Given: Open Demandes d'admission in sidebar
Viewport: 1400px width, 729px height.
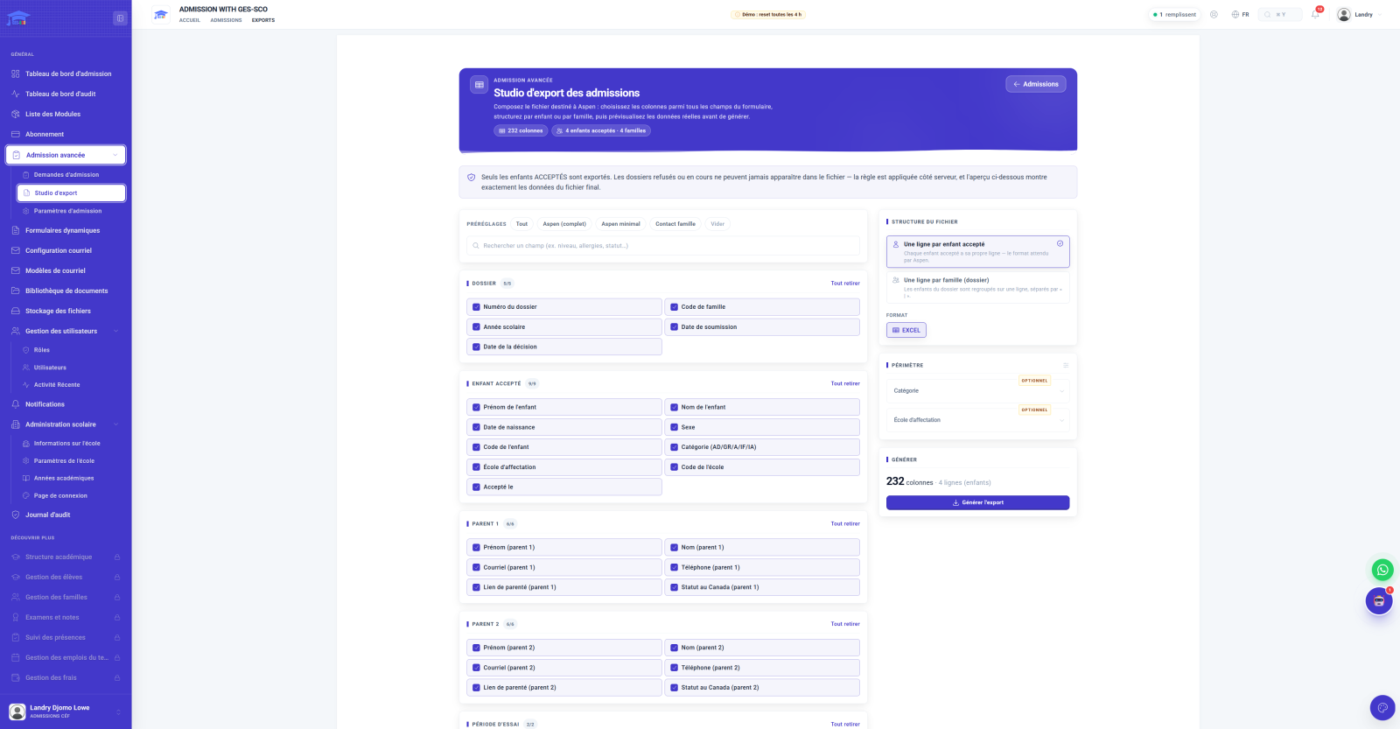Looking at the screenshot, I should pos(66,175).
